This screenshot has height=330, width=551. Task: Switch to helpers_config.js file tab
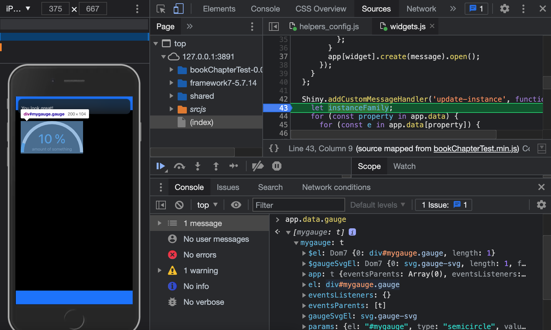coord(324,27)
